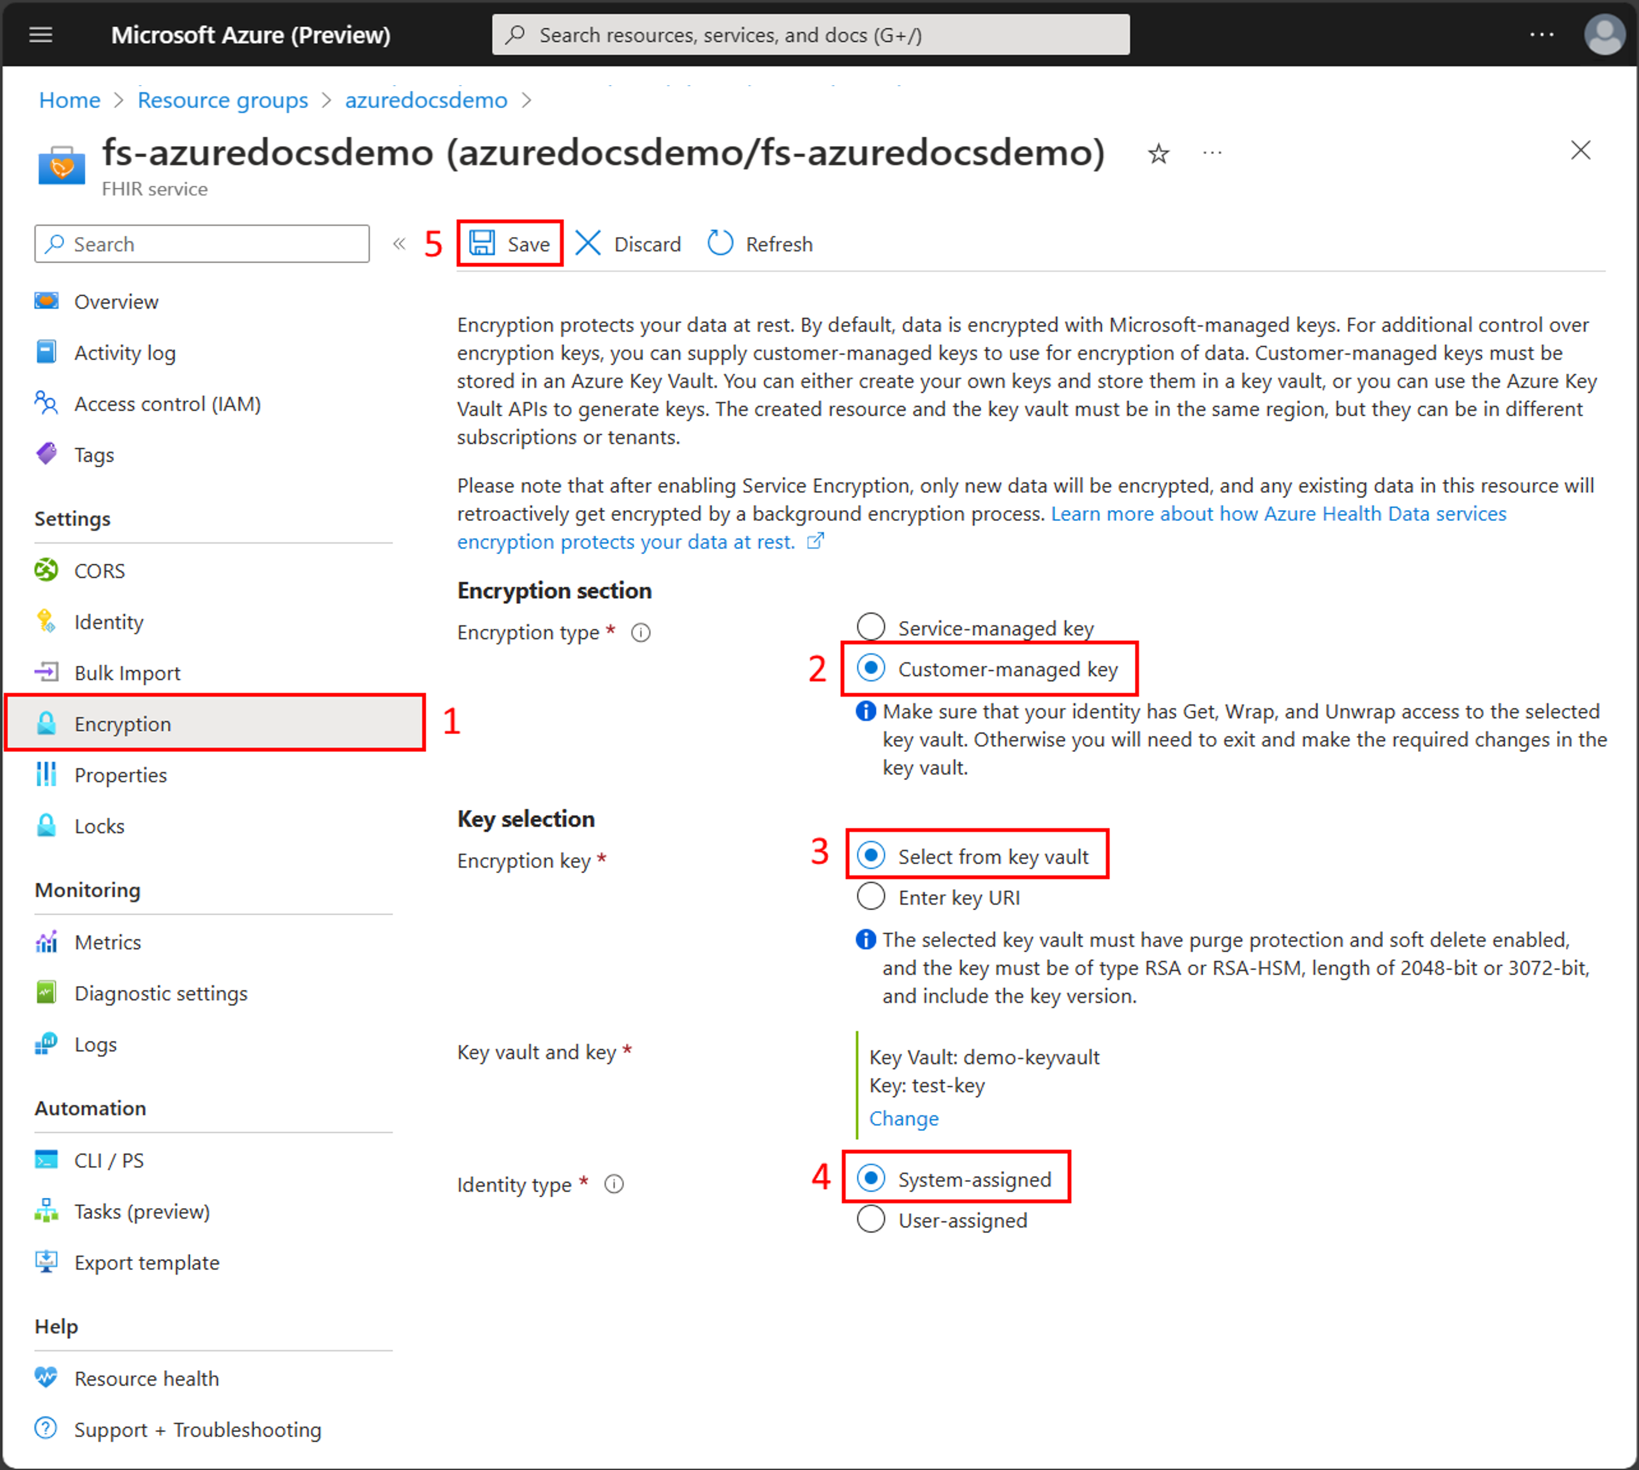Collapse the left sidebar with chevrons

tap(399, 244)
